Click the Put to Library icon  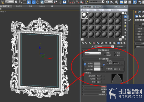106,43
